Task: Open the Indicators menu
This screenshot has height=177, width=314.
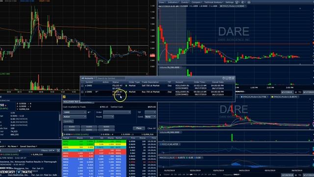Action: pos(173,2)
